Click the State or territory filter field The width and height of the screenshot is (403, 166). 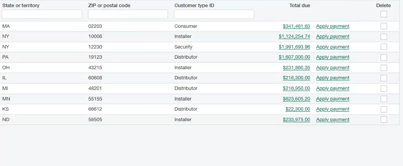point(42,14)
